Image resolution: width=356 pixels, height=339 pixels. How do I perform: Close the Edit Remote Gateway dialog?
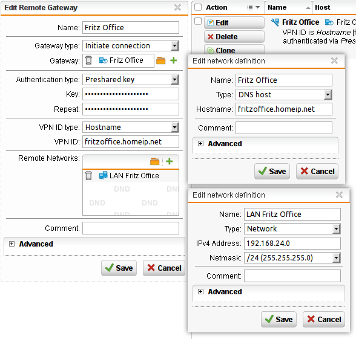pyautogui.click(x=177, y=7)
